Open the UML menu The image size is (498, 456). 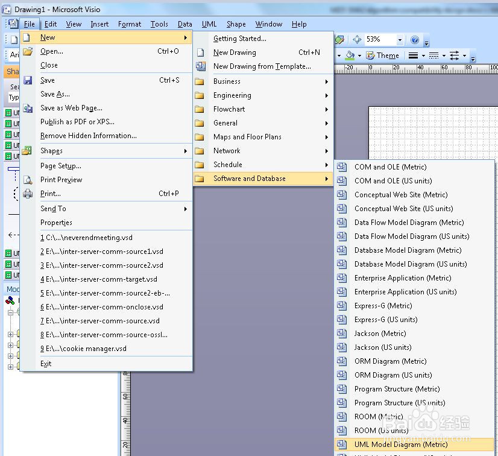coord(209,24)
